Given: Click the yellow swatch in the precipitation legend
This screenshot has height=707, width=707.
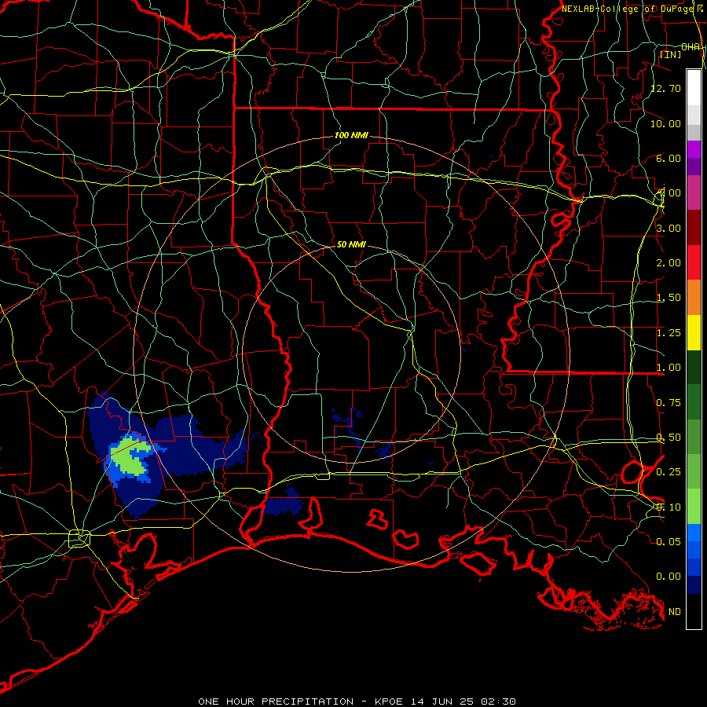Looking at the screenshot, I should pyautogui.click(x=694, y=332).
